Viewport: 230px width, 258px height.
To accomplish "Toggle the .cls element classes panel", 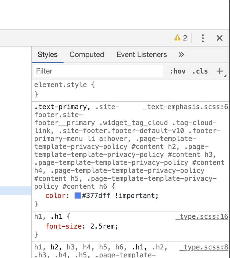I will 200,71.
